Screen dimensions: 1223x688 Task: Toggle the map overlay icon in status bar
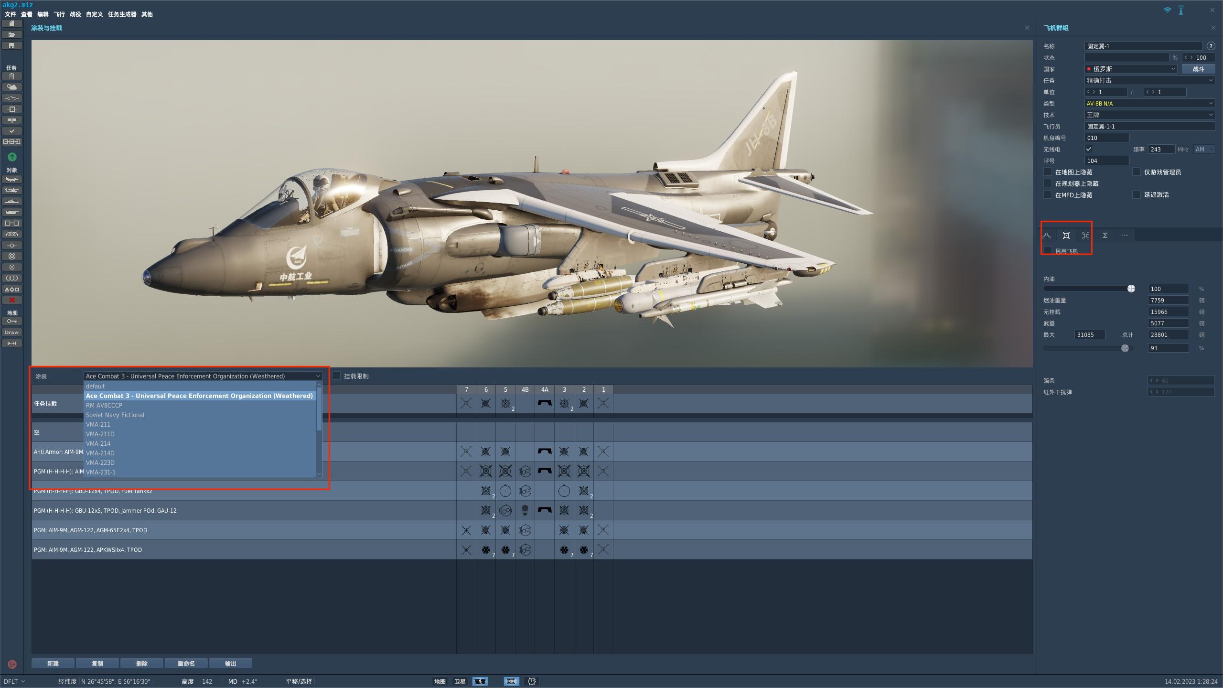511,681
